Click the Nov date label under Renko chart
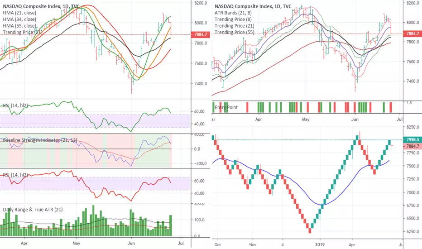 pyautogui.click(x=253, y=244)
